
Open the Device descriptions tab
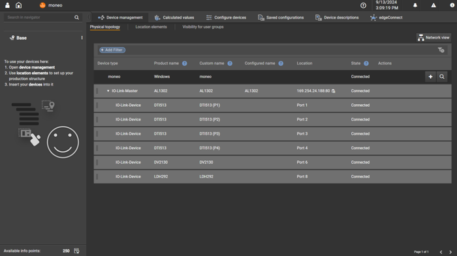pos(337,18)
